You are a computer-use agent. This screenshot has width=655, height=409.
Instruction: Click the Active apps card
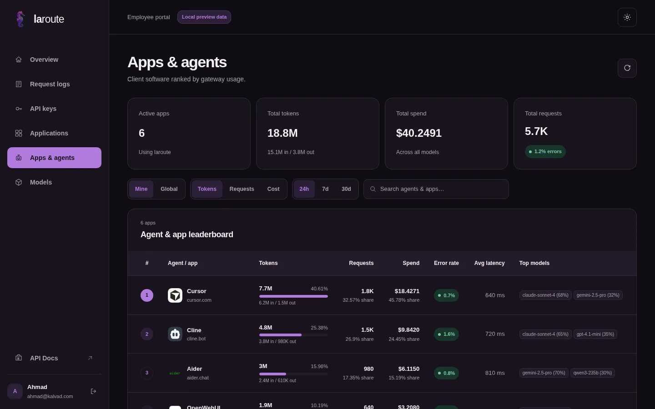[189, 134]
